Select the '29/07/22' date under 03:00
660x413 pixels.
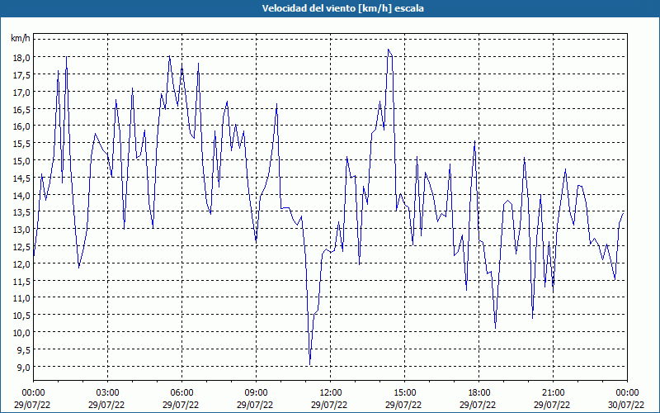click(x=106, y=405)
